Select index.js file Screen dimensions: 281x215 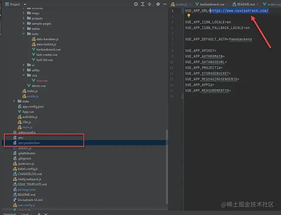[32, 91]
